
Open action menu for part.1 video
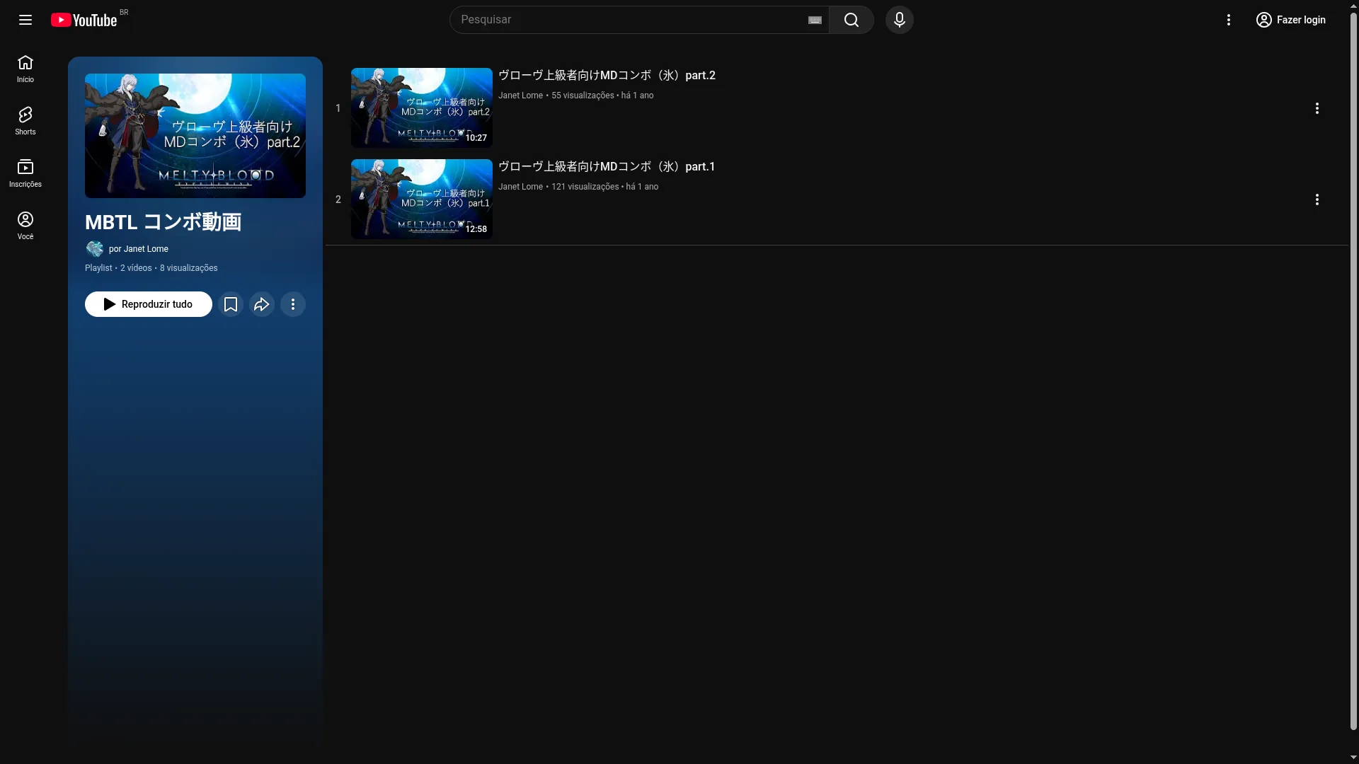[1317, 199]
